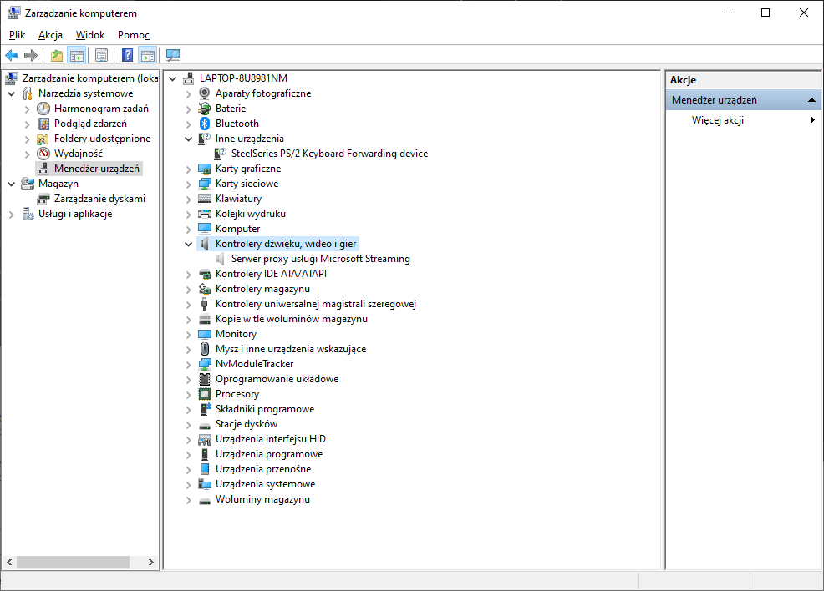Select Zarządzanie komputerem root in left tree
Screen dimensions: 824x591
tap(90, 78)
